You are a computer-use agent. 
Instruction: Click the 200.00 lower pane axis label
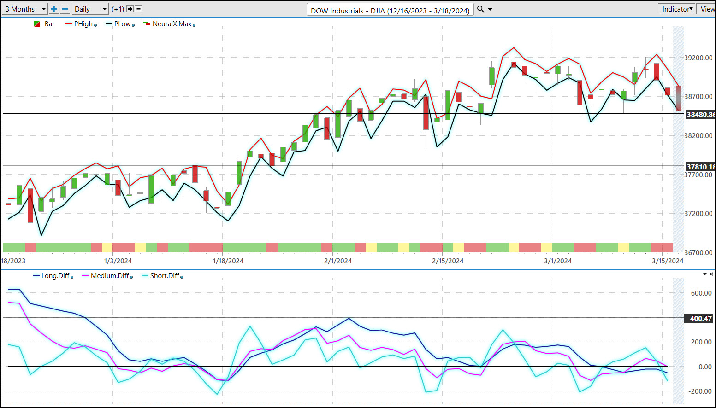coord(701,342)
